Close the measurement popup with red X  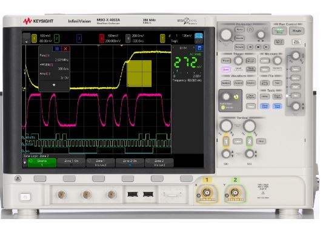65,49
